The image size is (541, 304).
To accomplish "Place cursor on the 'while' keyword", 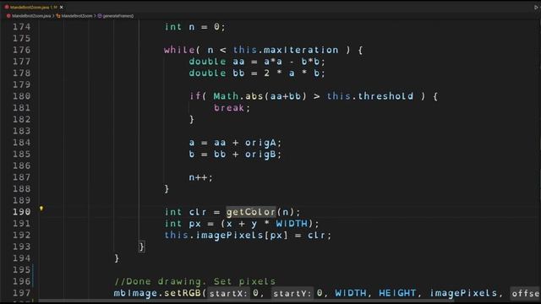I will pyautogui.click(x=179, y=50).
